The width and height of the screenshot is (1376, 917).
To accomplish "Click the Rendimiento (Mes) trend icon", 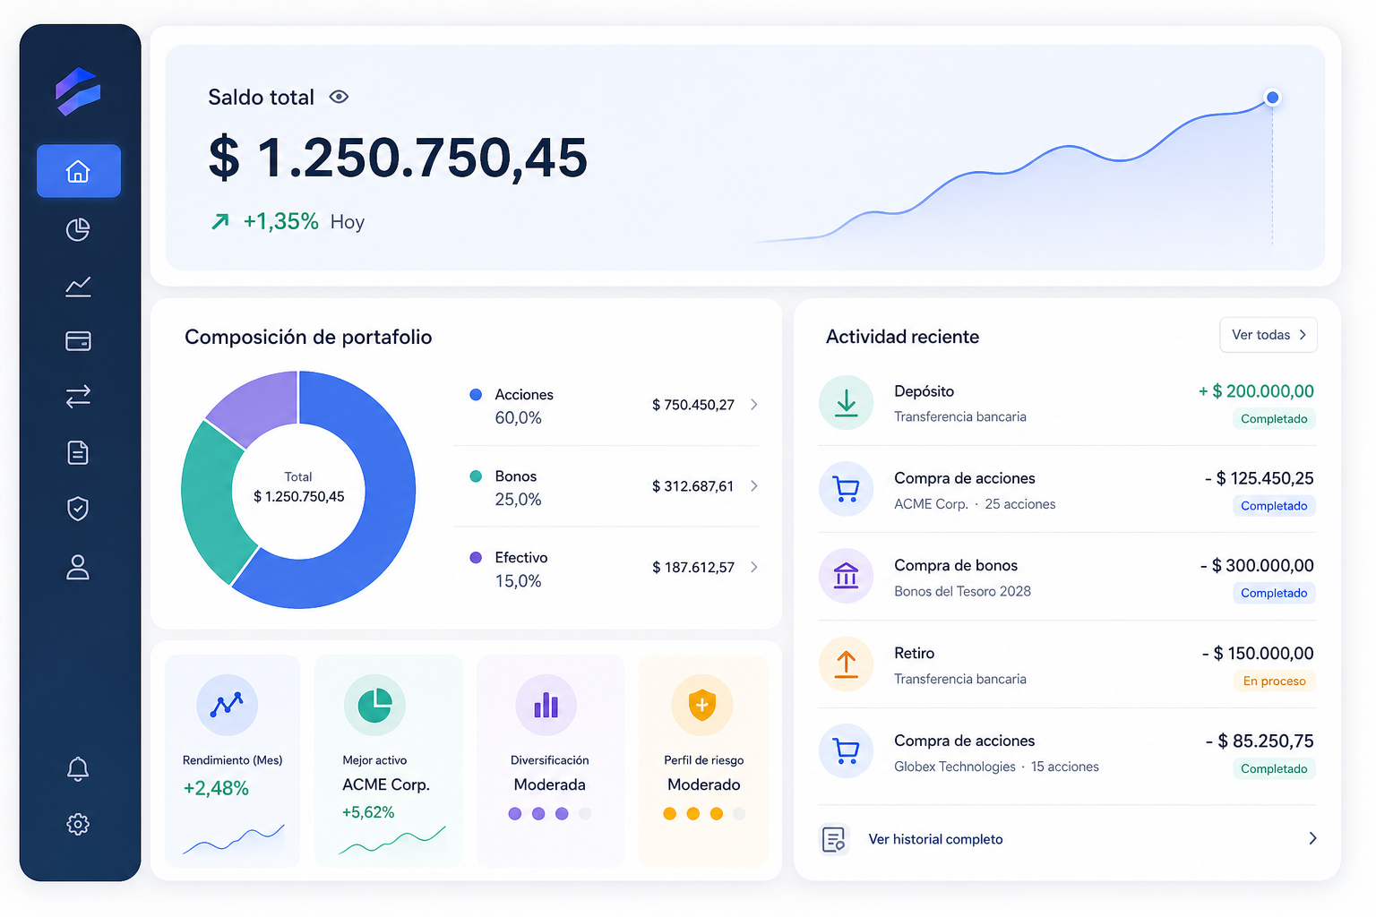I will click(227, 705).
